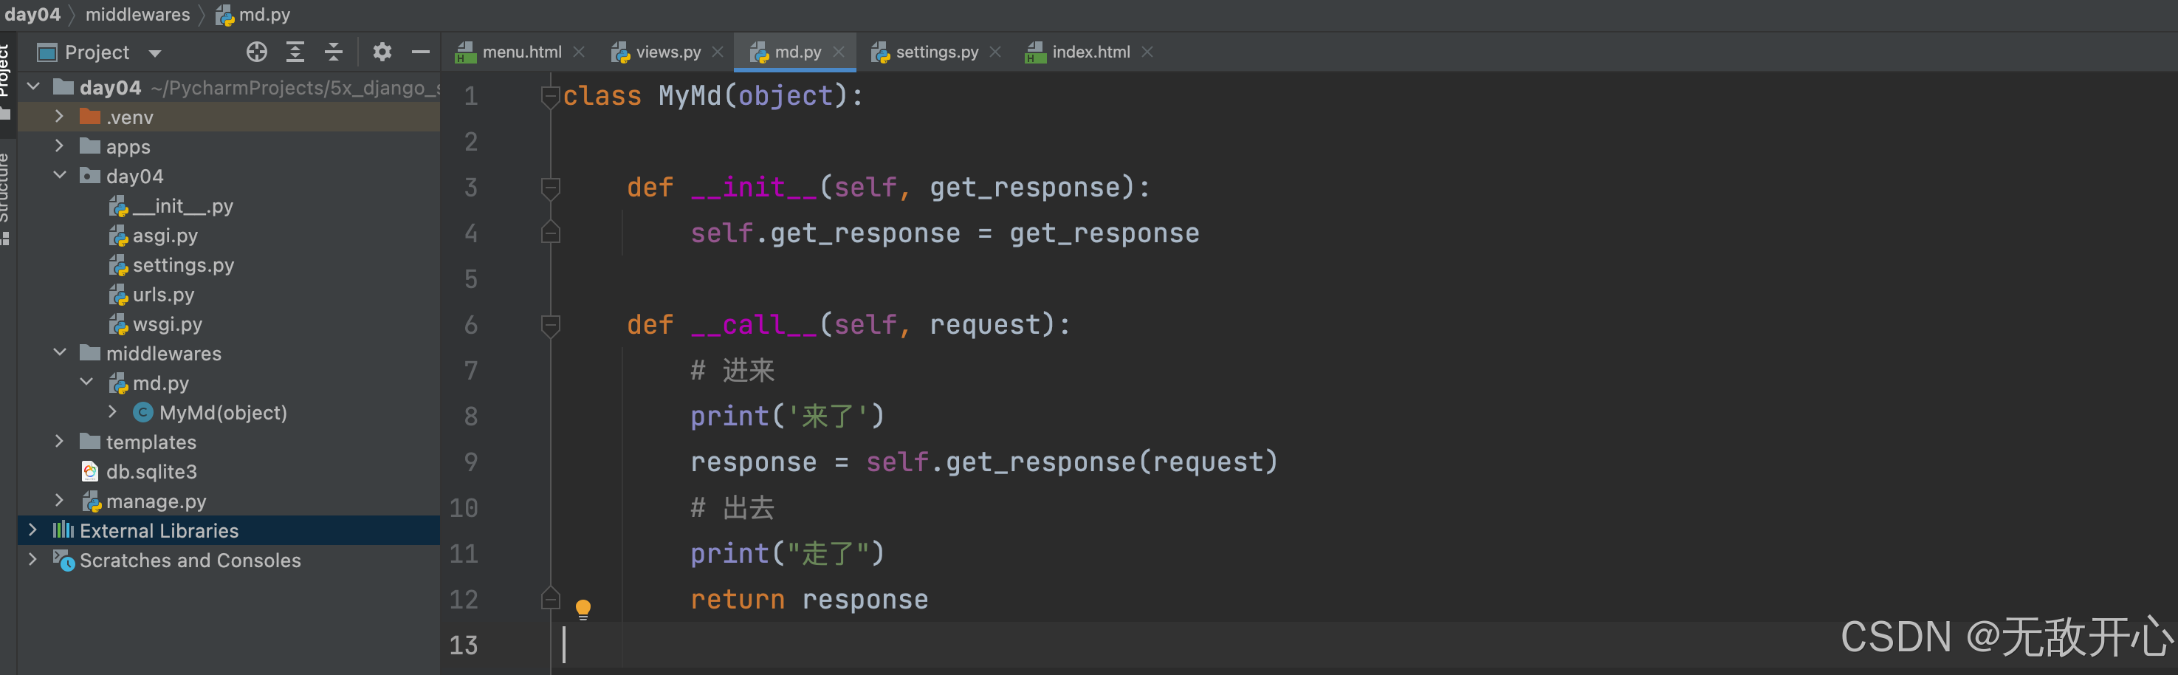The width and height of the screenshot is (2178, 675).
Task: Expand the manage.py node
Action: click(x=59, y=501)
